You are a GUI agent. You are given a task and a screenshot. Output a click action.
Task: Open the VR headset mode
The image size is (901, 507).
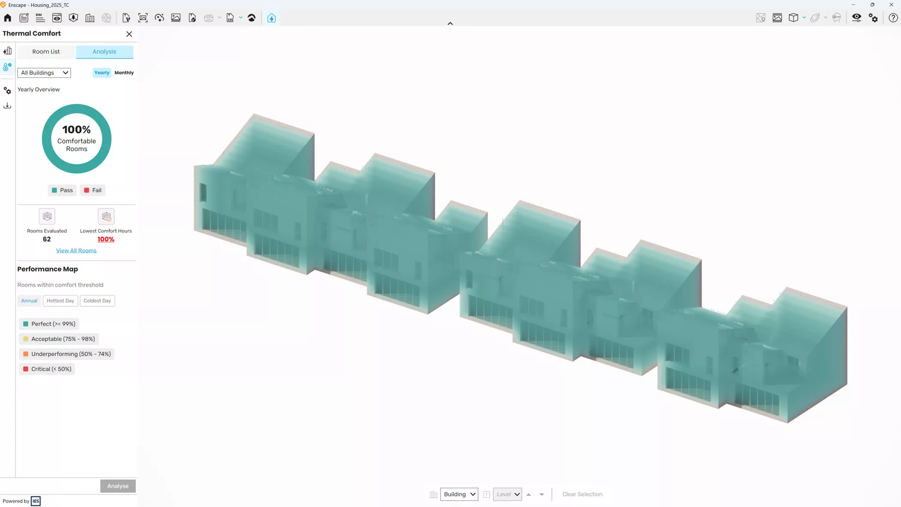(x=837, y=18)
